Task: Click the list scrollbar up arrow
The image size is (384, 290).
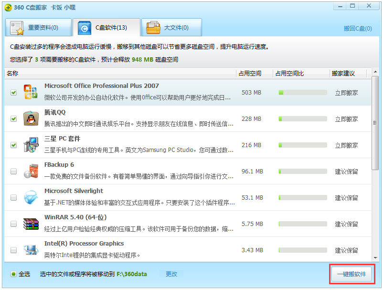Action: [375, 72]
